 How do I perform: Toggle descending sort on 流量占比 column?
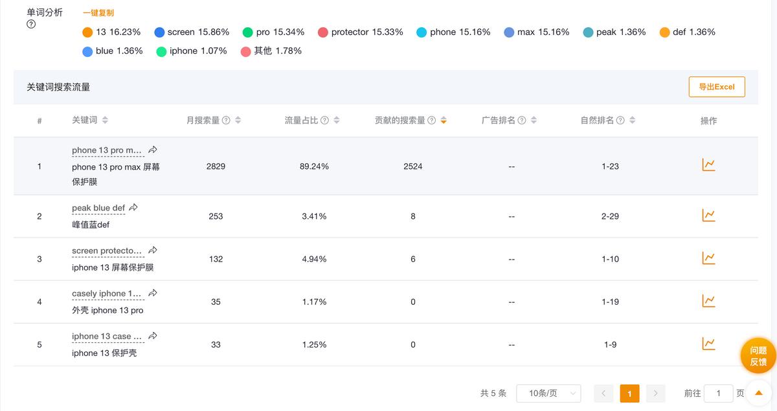click(x=335, y=120)
